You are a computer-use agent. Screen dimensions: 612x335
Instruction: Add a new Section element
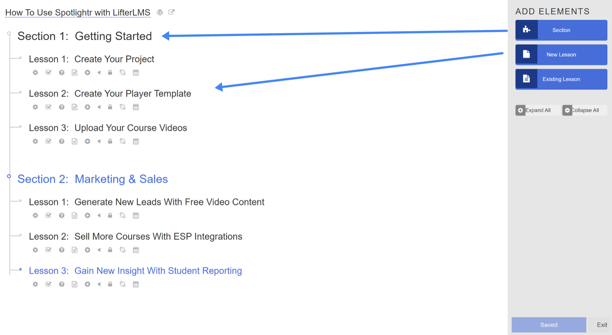[x=561, y=30]
